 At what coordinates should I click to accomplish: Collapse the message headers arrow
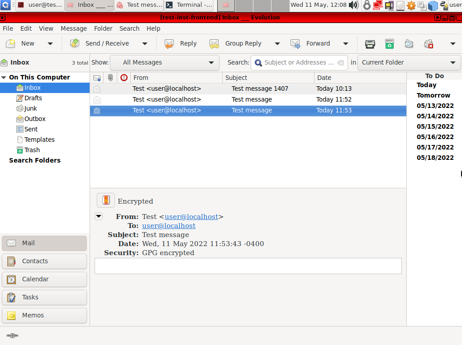[99, 216]
